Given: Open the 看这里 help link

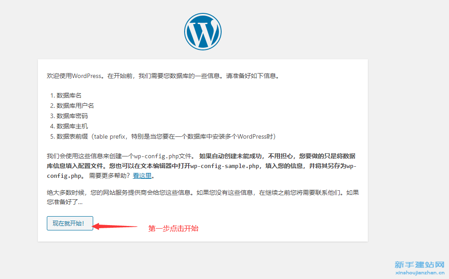Looking at the screenshot, I should tap(142, 176).
